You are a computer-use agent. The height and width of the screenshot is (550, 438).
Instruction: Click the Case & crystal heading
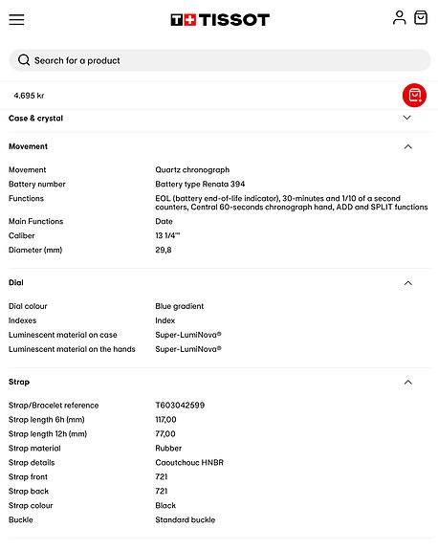tap(35, 119)
